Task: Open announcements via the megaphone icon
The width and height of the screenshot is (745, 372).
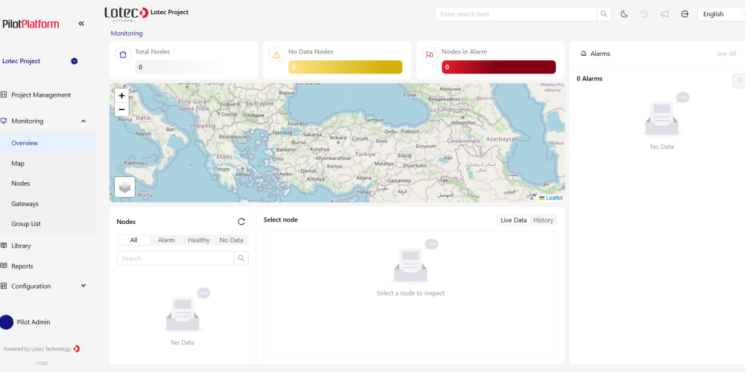Action: 665,14
